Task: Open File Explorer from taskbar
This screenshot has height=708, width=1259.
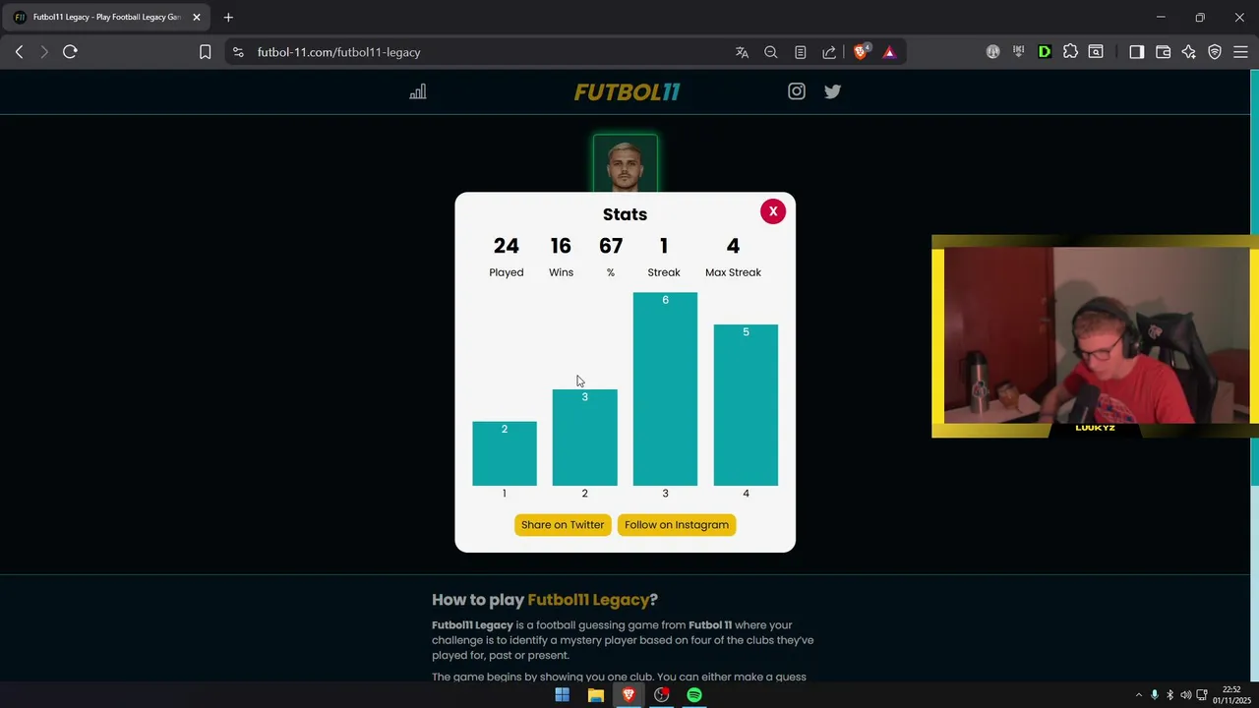Action: [595, 695]
